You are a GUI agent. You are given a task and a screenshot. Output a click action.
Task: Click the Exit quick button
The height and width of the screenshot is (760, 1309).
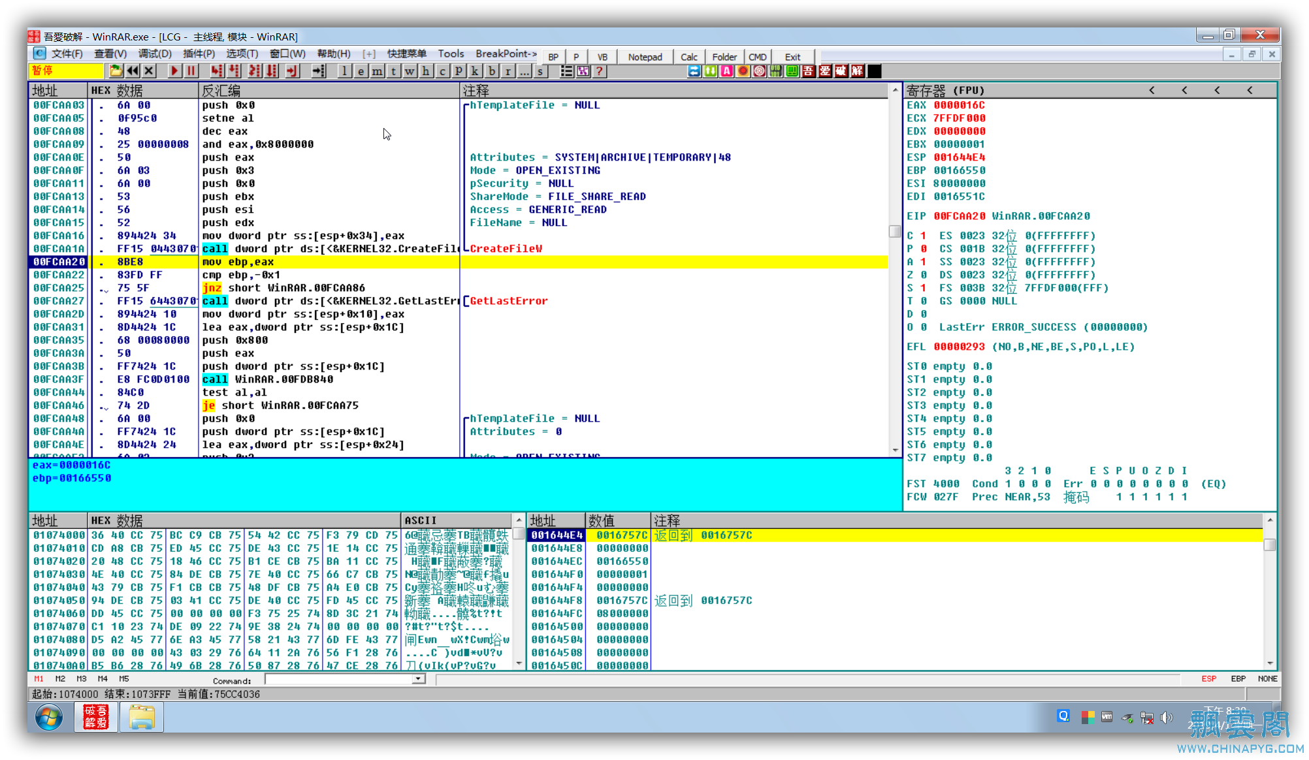[x=792, y=57]
